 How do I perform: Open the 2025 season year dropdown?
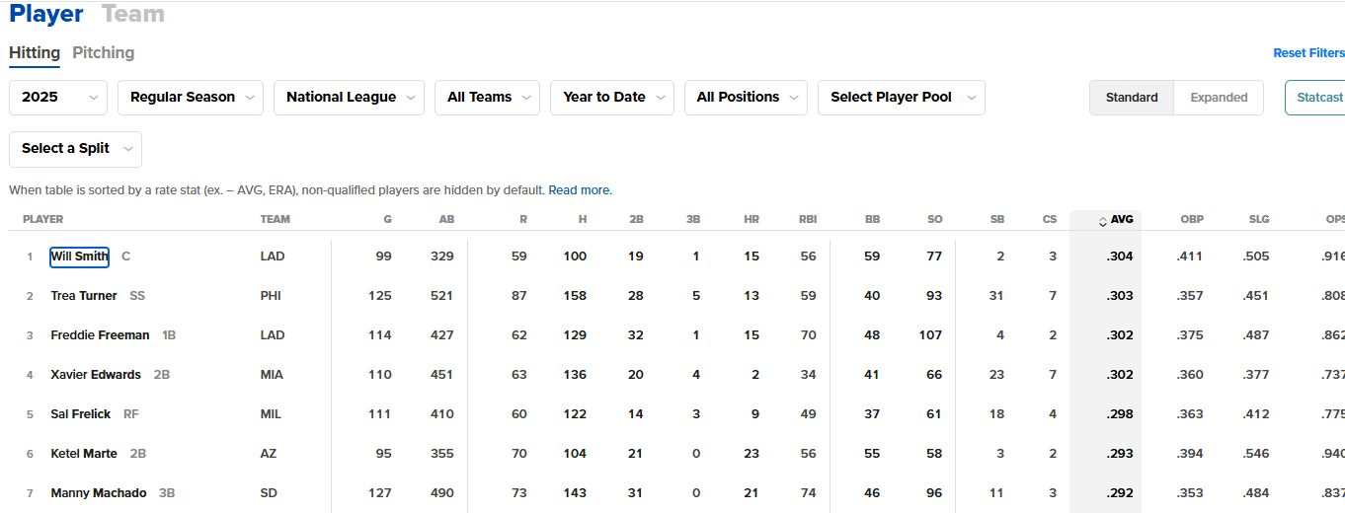tap(58, 97)
